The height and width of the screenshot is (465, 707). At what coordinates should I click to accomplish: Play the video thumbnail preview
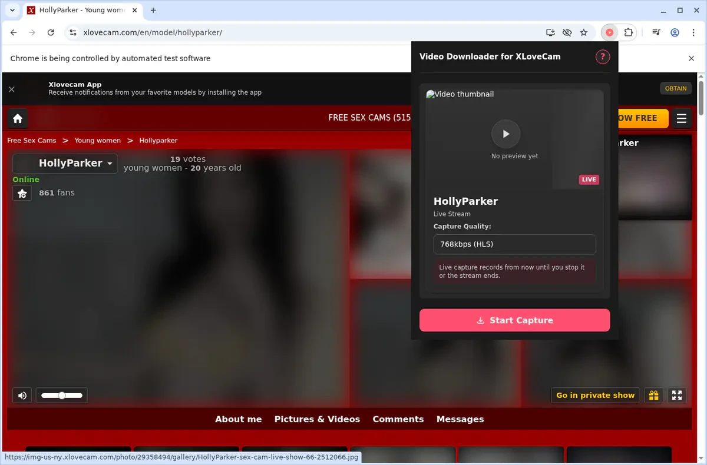point(506,134)
